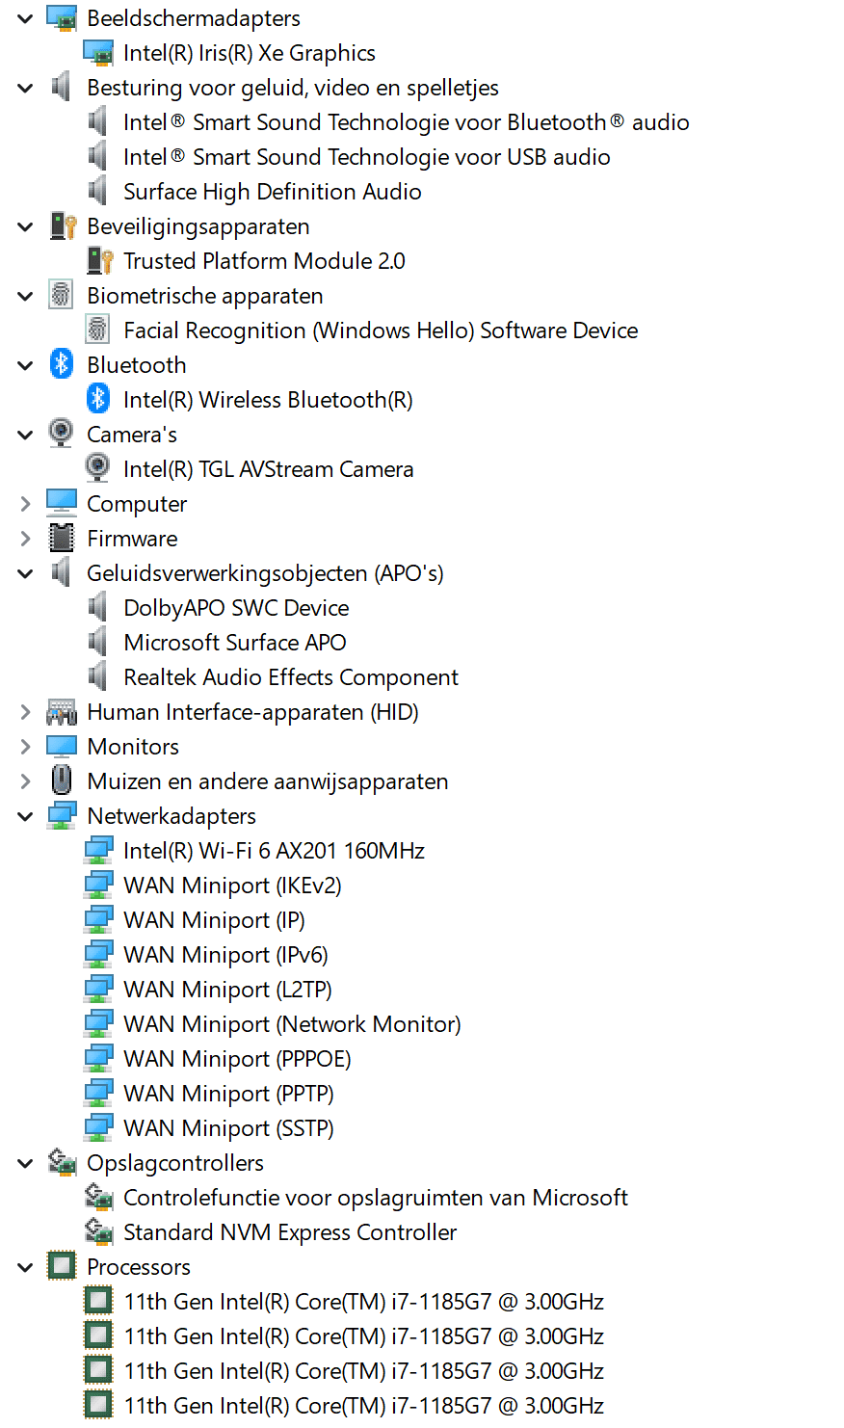The width and height of the screenshot is (844, 1428).
Task: Collapse the Bluetooth node
Action: tap(26, 365)
